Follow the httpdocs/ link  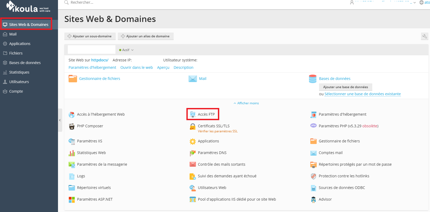tap(100, 60)
